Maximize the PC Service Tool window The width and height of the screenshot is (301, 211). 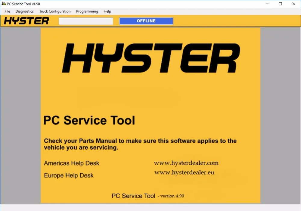pyautogui.click(x=280, y=4)
